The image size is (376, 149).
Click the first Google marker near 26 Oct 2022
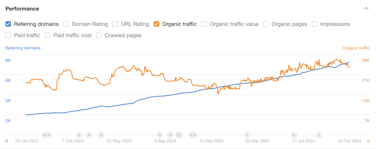coord(44,135)
